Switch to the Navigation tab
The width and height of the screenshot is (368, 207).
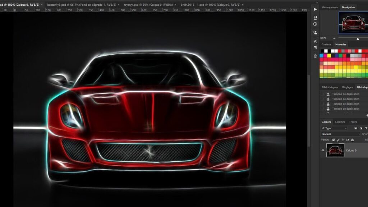coord(349,8)
